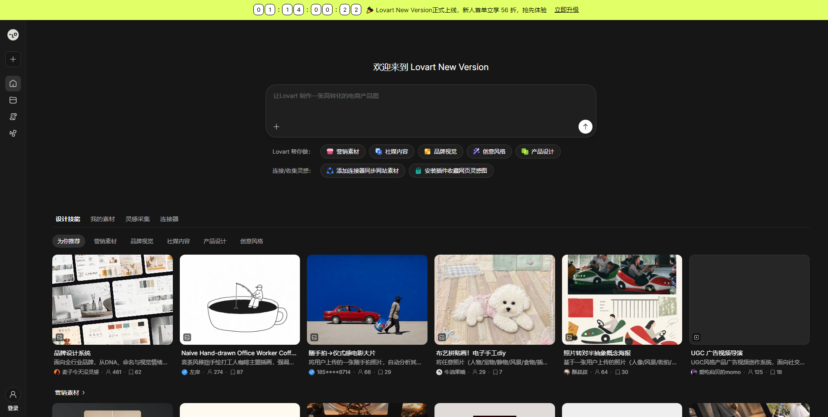Image resolution: width=828 pixels, height=417 pixels.
Task: Click the title "照片转对半抽象概念海报"
Action: [597, 353]
